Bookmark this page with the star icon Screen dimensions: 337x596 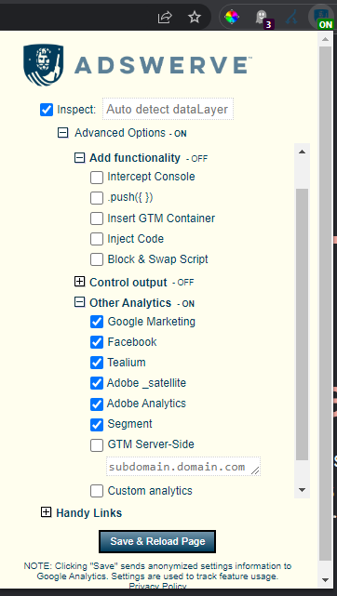pos(195,17)
